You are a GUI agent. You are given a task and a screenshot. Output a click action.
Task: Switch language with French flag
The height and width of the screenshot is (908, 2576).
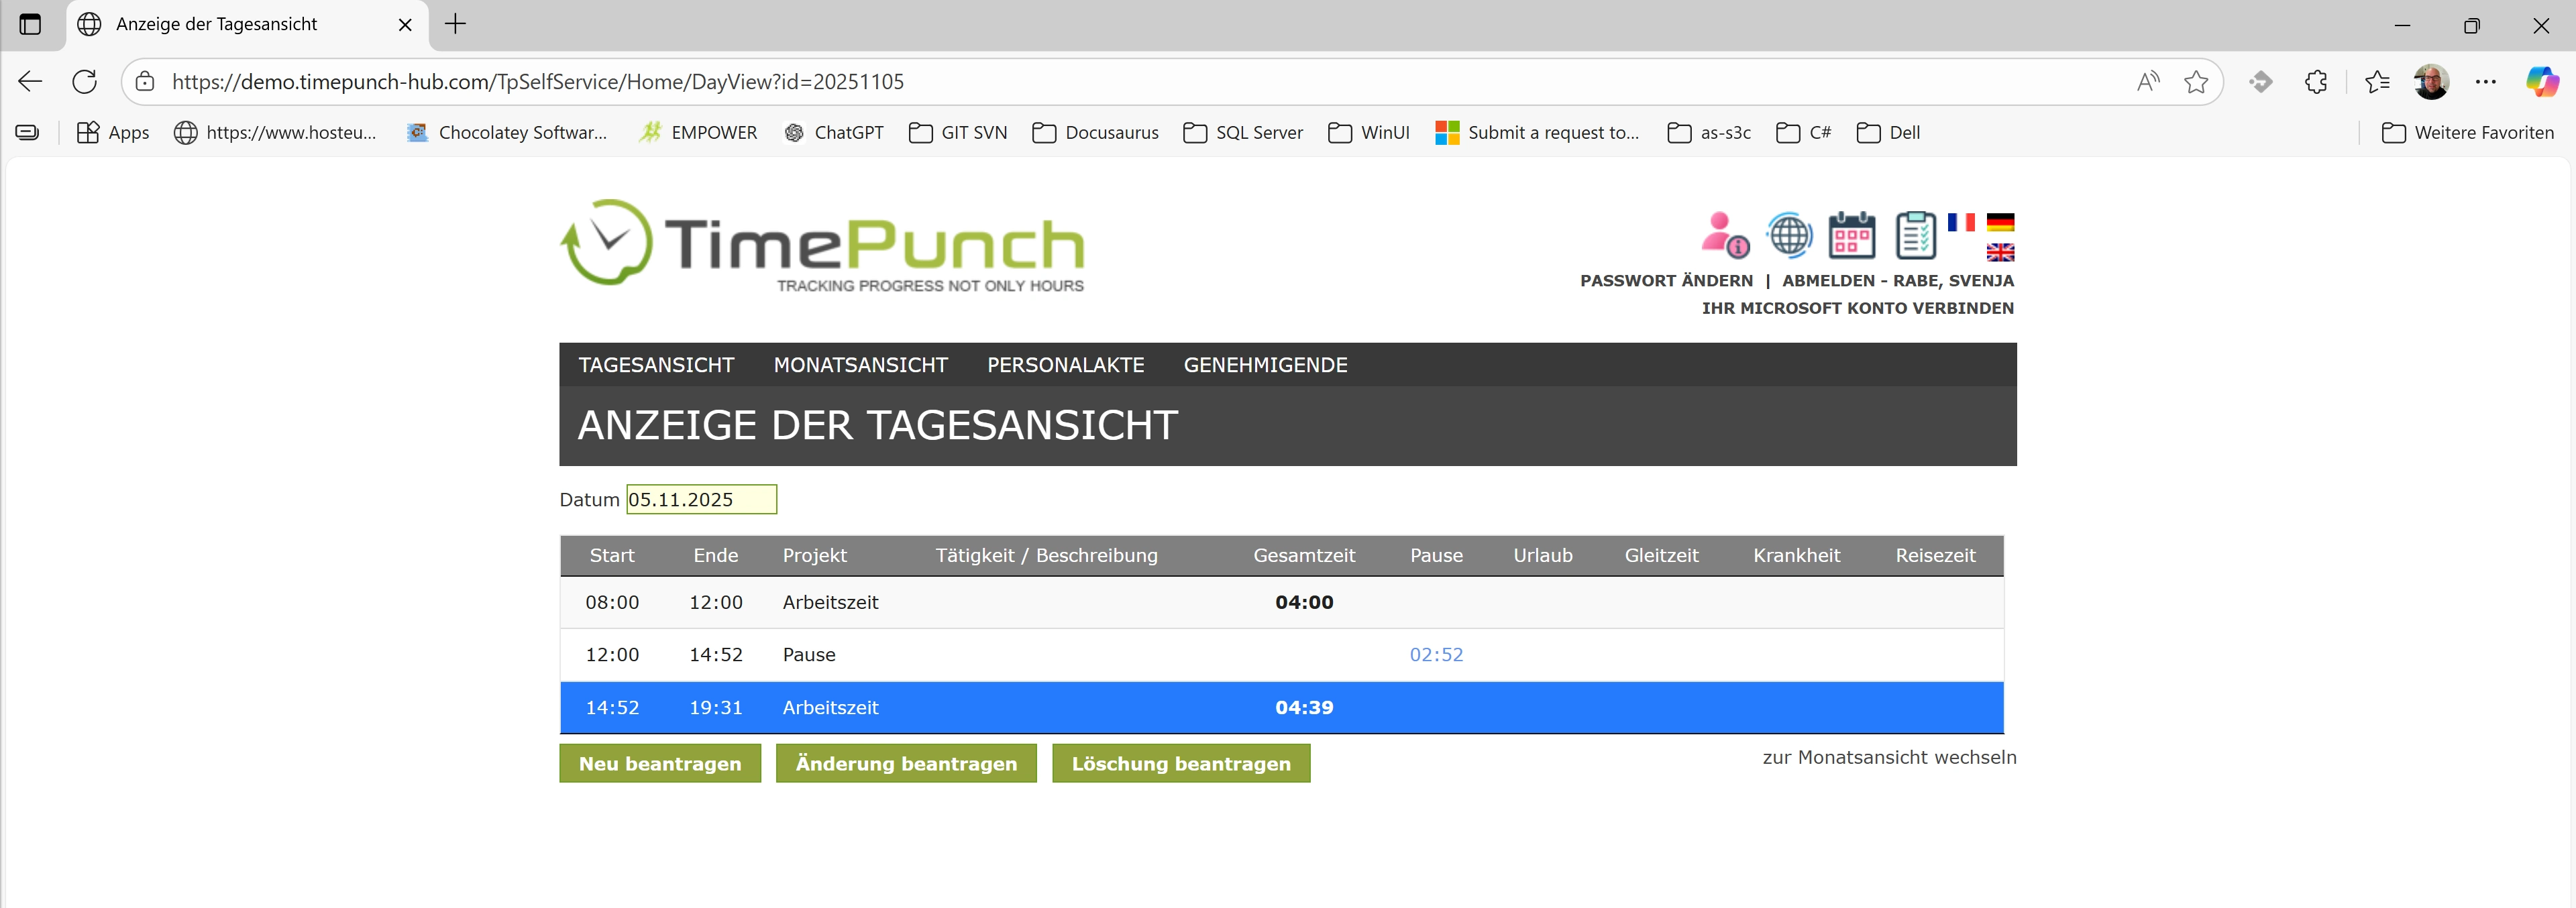tap(1960, 222)
